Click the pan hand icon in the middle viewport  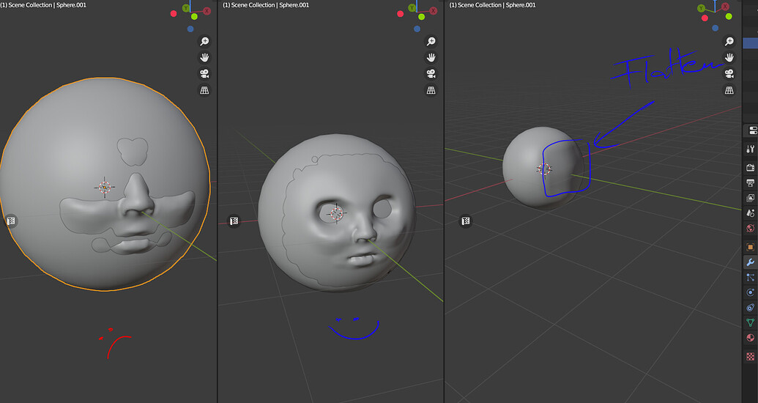[x=431, y=58]
